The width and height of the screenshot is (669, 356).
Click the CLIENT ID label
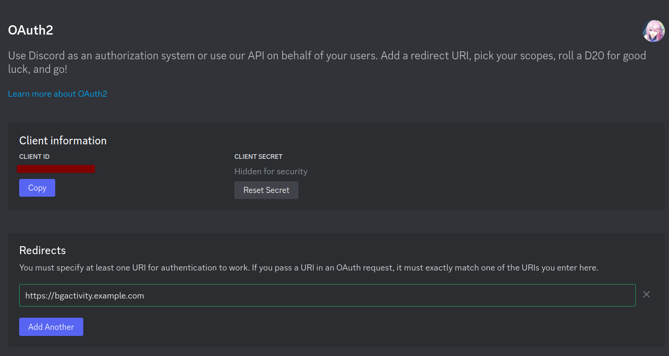(34, 157)
